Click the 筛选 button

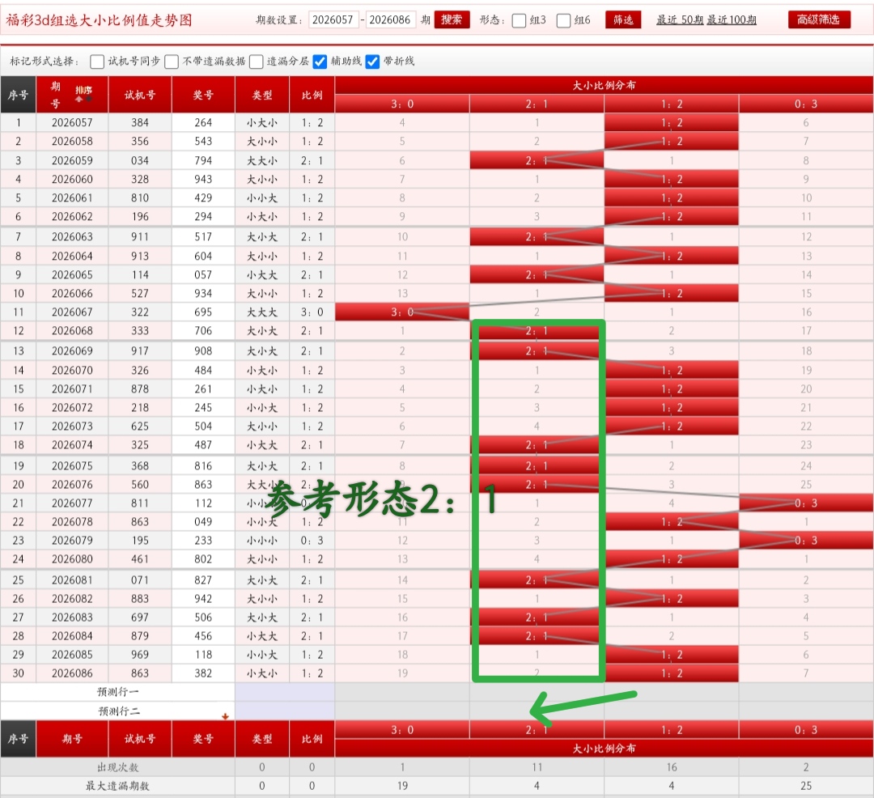pyautogui.click(x=623, y=20)
